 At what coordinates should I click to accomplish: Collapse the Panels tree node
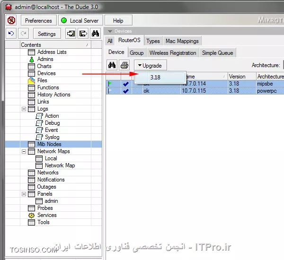(x=24, y=194)
